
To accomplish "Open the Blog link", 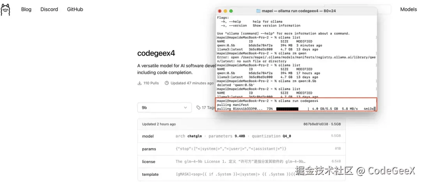I will pyautogui.click(x=27, y=9).
